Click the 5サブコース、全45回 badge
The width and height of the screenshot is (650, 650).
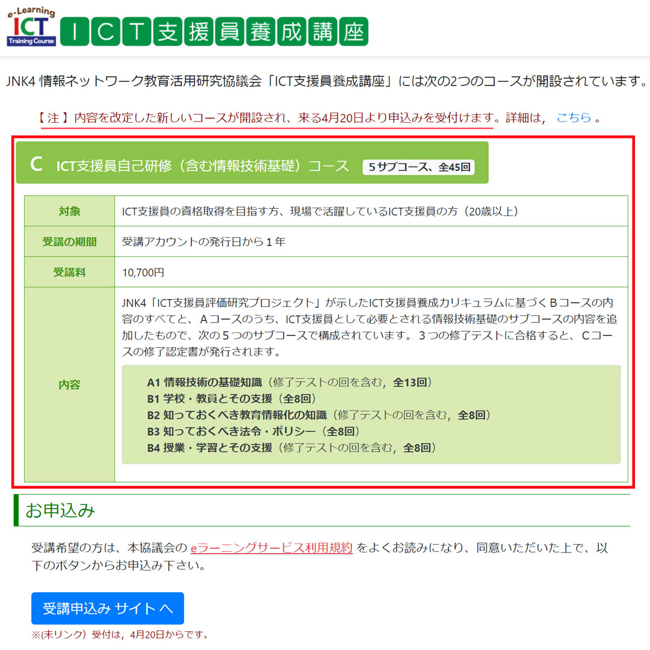point(419,167)
